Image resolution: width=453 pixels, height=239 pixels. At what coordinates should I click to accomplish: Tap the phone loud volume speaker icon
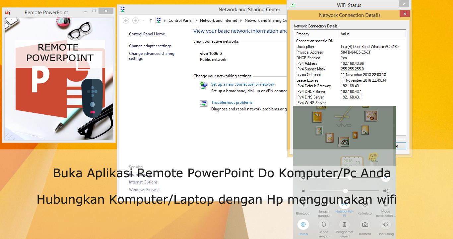click(x=386, y=191)
